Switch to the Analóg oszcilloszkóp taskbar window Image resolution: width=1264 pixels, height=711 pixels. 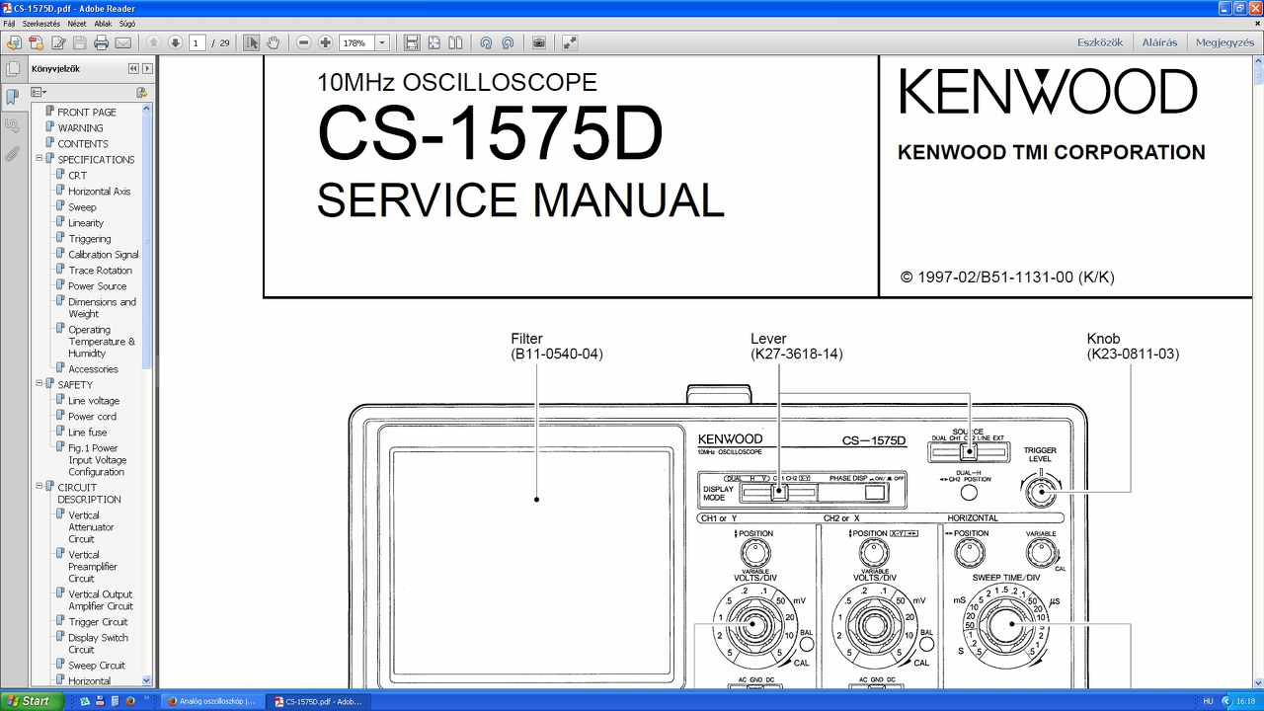pyautogui.click(x=211, y=701)
